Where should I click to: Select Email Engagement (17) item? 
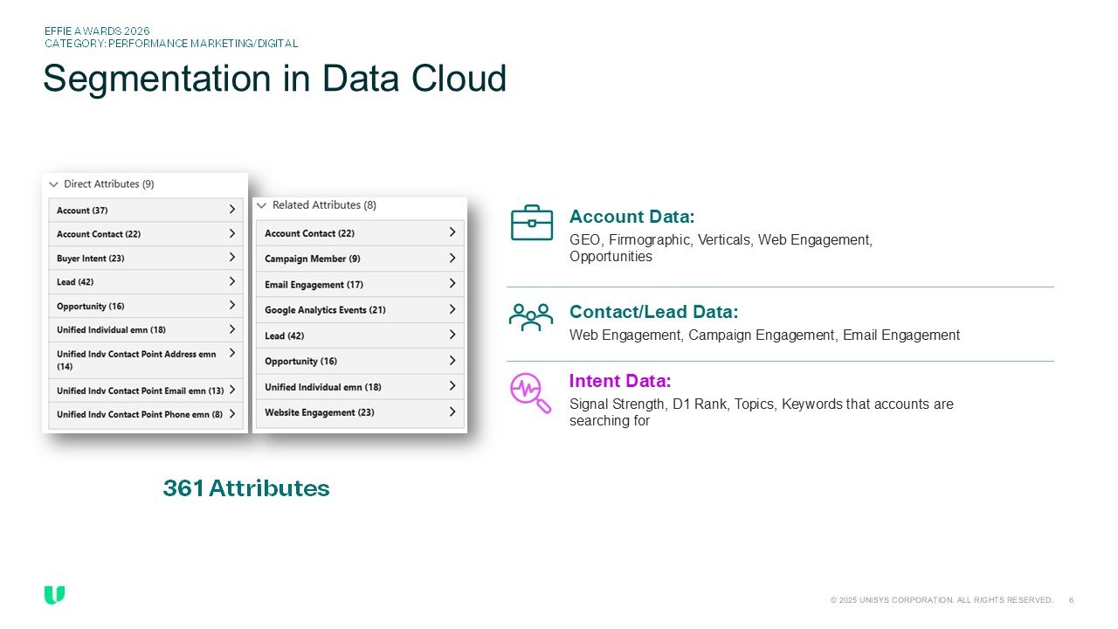pyautogui.click(x=359, y=285)
